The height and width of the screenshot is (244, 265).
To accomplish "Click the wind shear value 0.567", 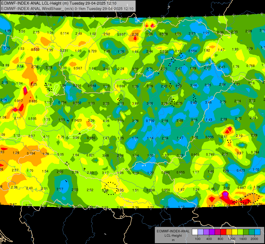I will click(x=78, y=68).
